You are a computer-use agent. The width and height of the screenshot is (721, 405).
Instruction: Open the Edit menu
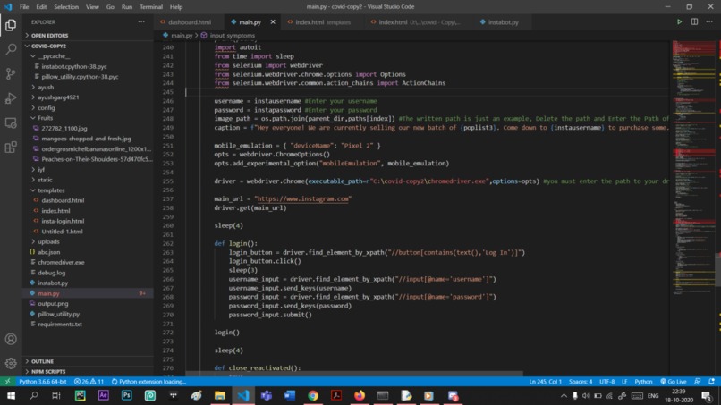(41, 7)
